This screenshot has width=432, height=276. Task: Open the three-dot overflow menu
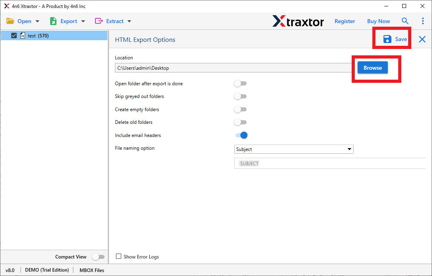(x=423, y=21)
